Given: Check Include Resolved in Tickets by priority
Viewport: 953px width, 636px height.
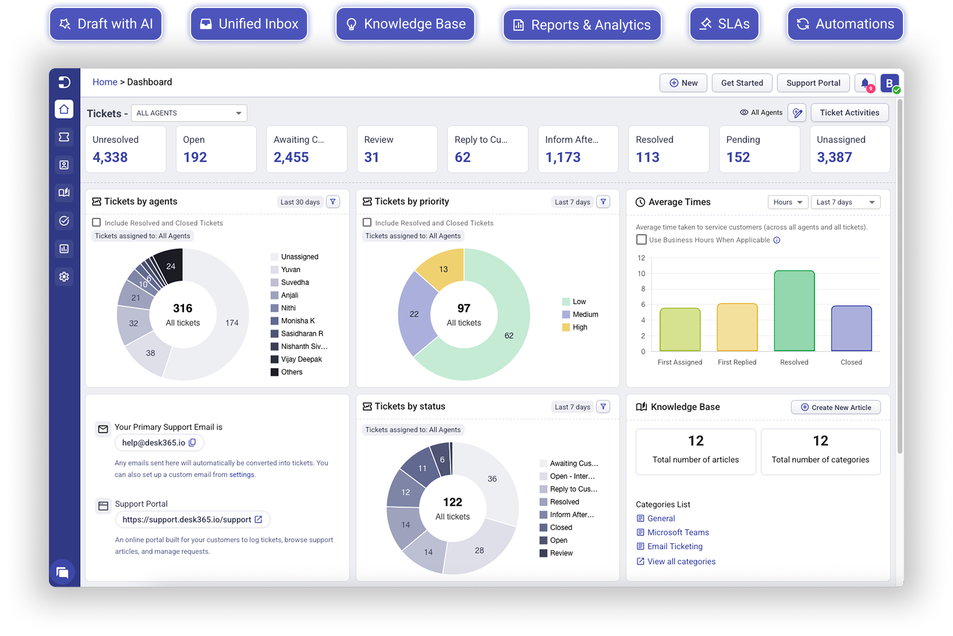Looking at the screenshot, I should [x=367, y=222].
